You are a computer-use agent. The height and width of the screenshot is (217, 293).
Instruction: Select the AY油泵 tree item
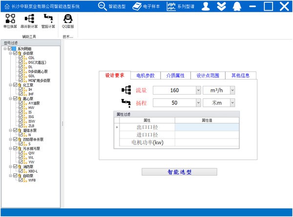point(34,103)
